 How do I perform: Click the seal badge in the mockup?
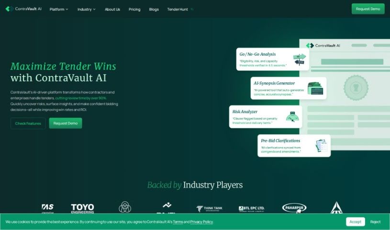356,88
